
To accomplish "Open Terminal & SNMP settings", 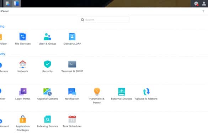I will 72,66.
